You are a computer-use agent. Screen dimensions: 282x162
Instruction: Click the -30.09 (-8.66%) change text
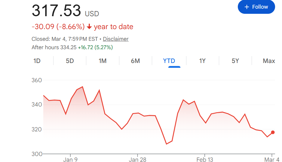tap(58, 27)
